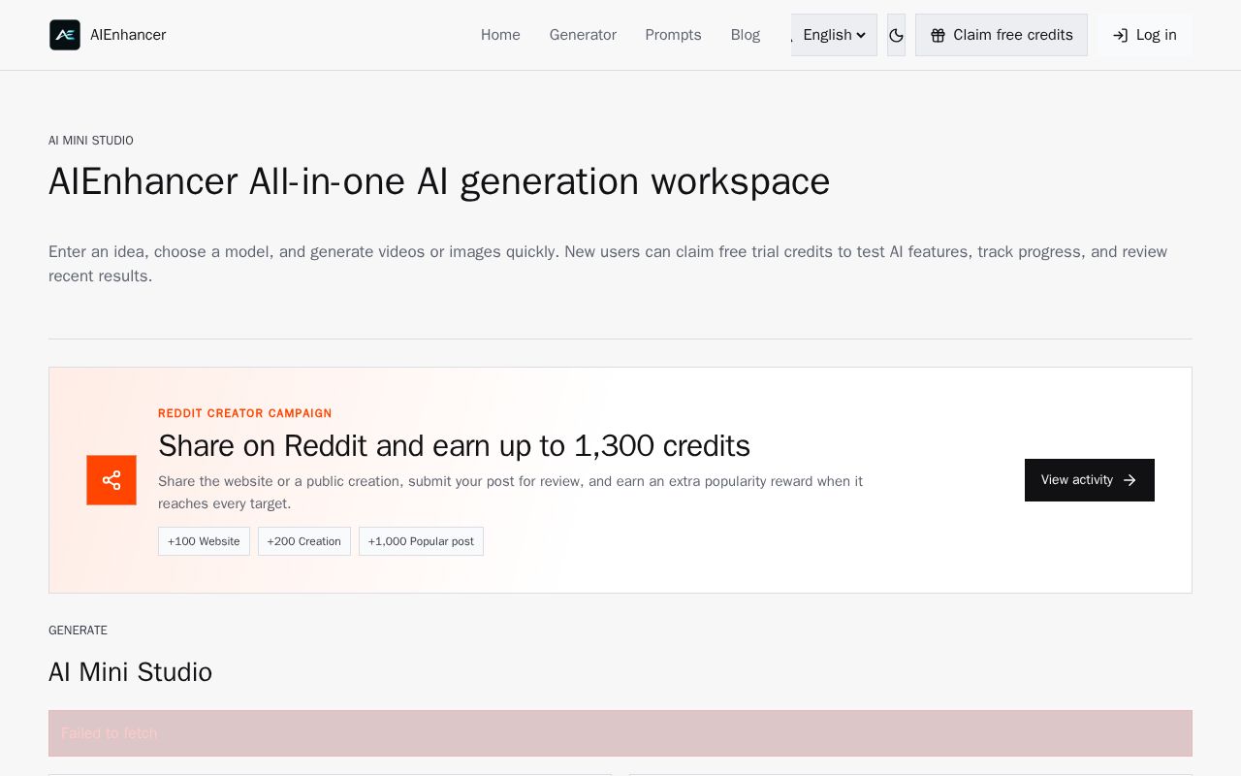Image resolution: width=1241 pixels, height=776 pixels.
Task: Toggle dark mode with the moon icon
Action: click(896, 35)
